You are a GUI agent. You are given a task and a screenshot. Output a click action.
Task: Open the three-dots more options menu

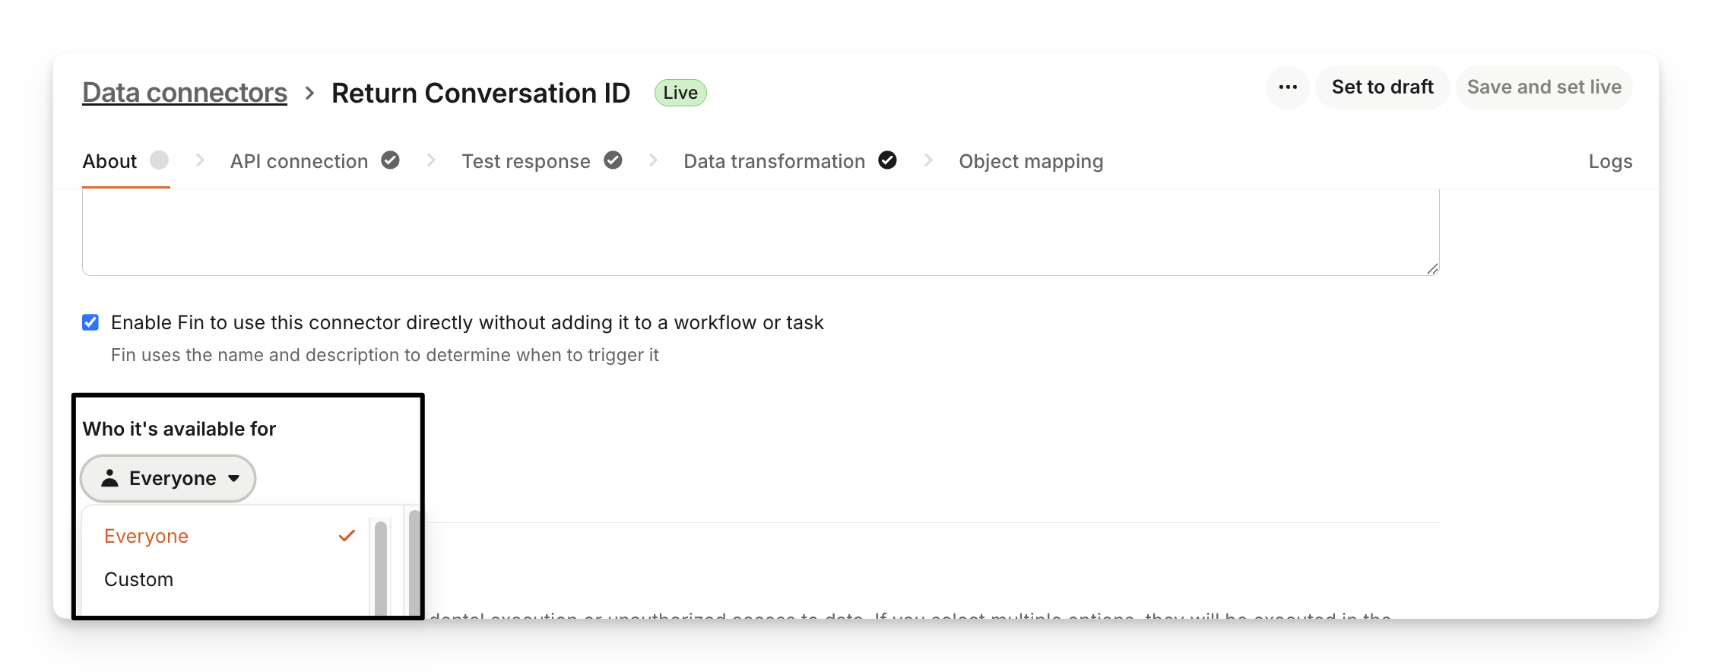pyautogui.click(x=1287, y=87)
